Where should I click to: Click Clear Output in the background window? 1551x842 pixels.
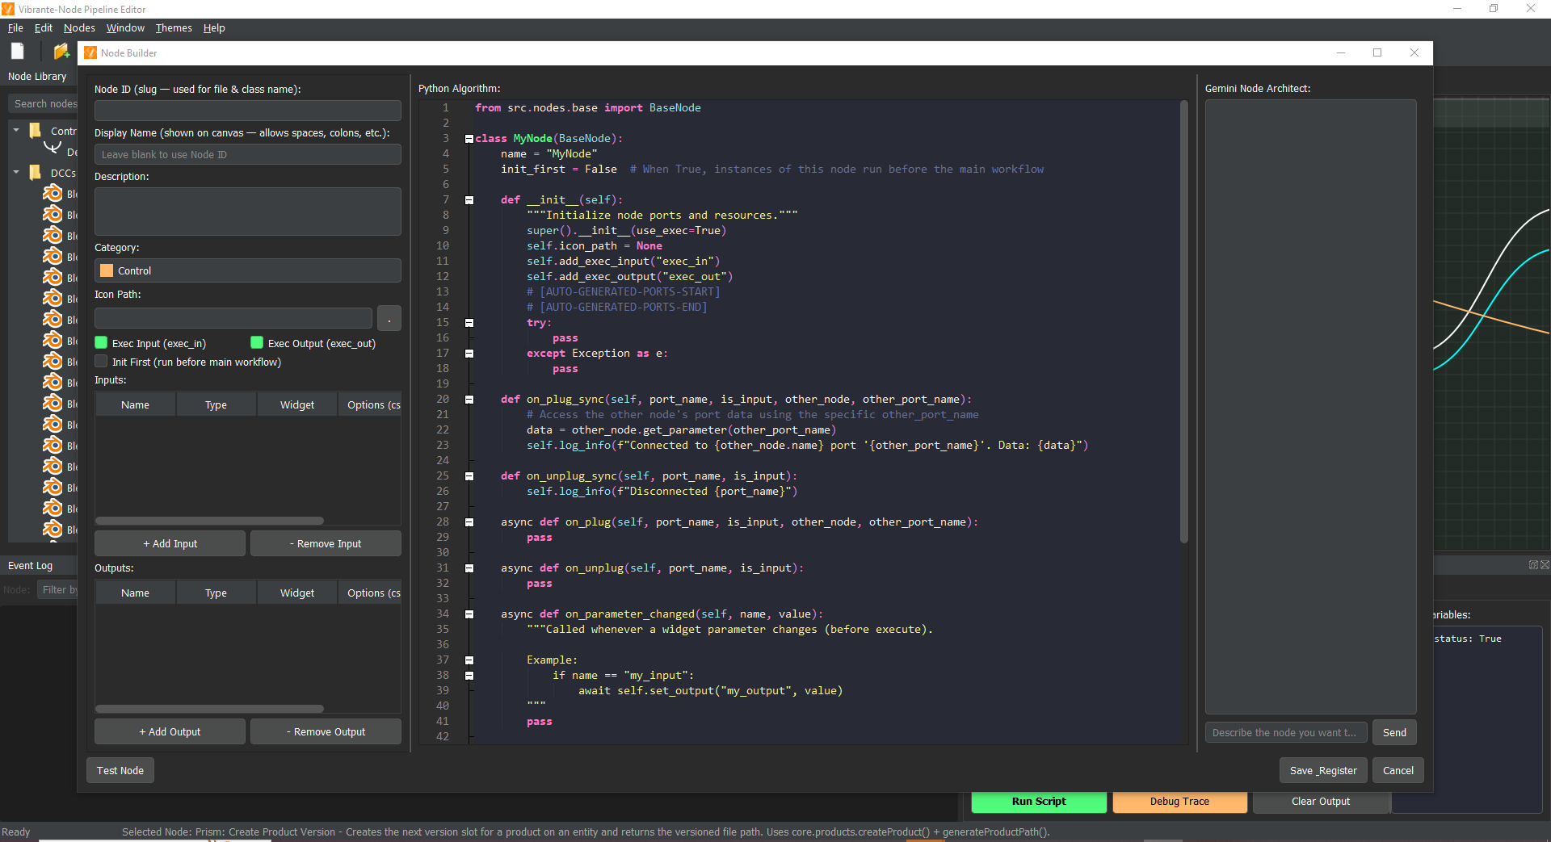[1321, 802]
